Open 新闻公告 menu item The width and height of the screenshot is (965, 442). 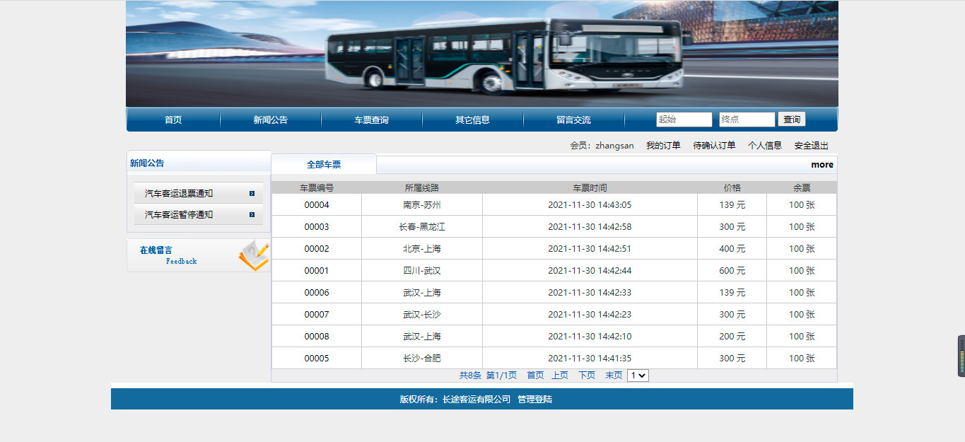271,120
